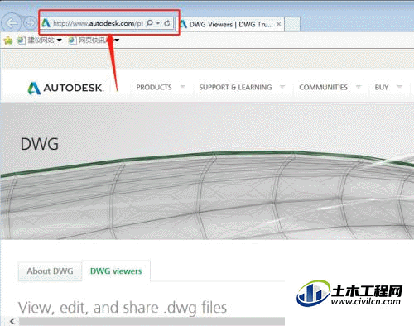Click the DWG heading text

point(40,144)
